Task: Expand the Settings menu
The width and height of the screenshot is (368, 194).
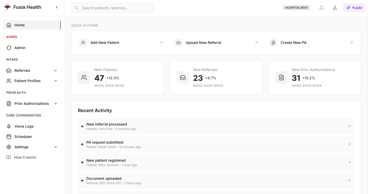Action: 56,147
